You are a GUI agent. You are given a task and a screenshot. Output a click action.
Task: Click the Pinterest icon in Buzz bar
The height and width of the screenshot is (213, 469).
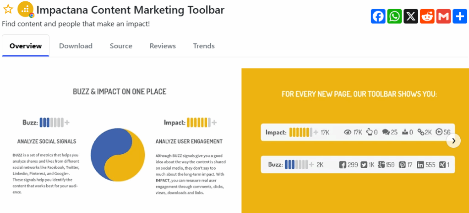click(402, 165)
